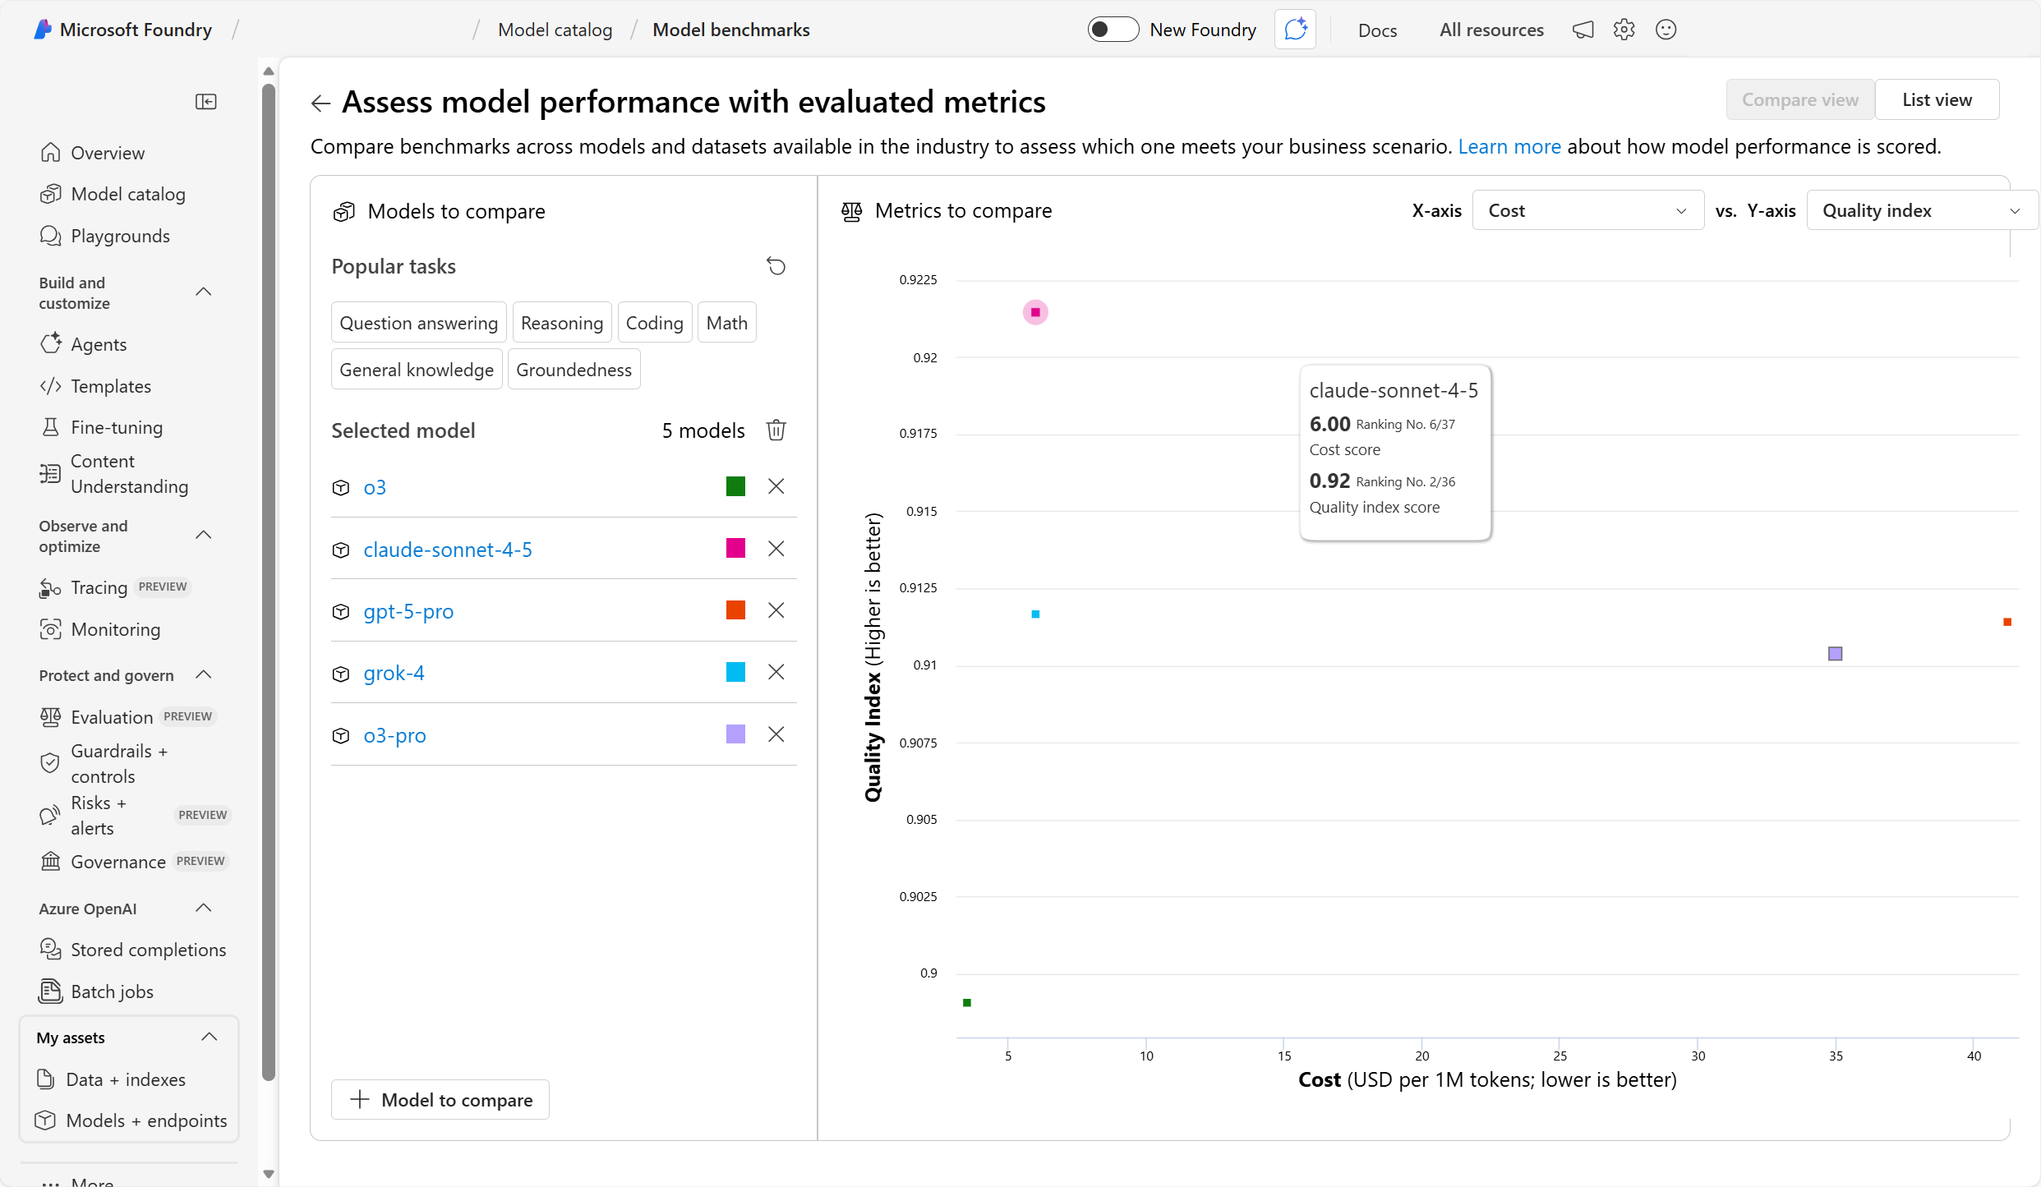Viewport: 2041px width, 1187px height.
Task: Click the reset popular tasks icon
Action: [776, 266]
